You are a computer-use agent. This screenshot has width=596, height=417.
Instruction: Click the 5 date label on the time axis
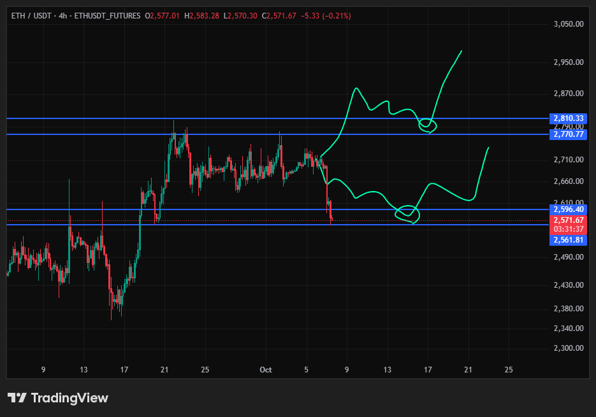point(307,369)
